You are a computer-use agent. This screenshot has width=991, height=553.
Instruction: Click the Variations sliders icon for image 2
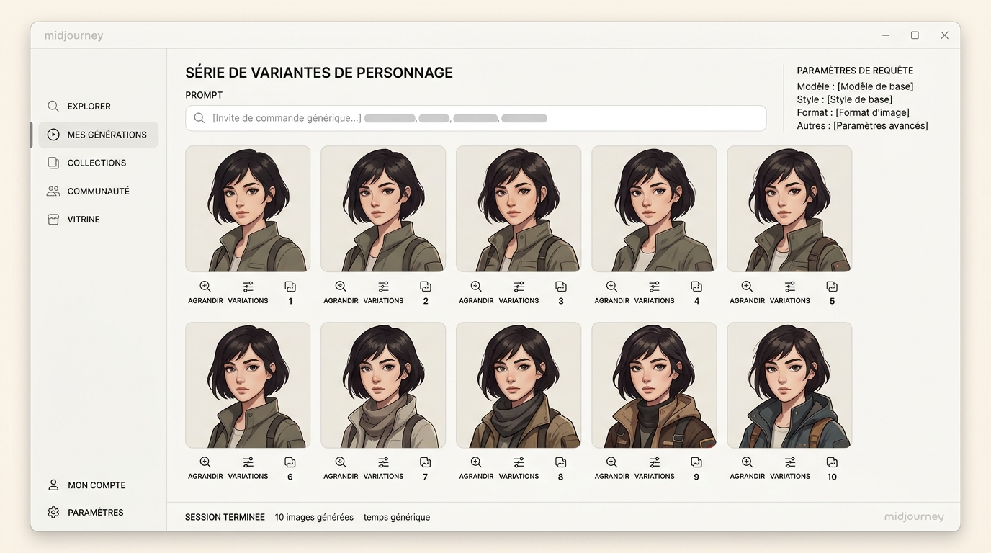[383, 287]
